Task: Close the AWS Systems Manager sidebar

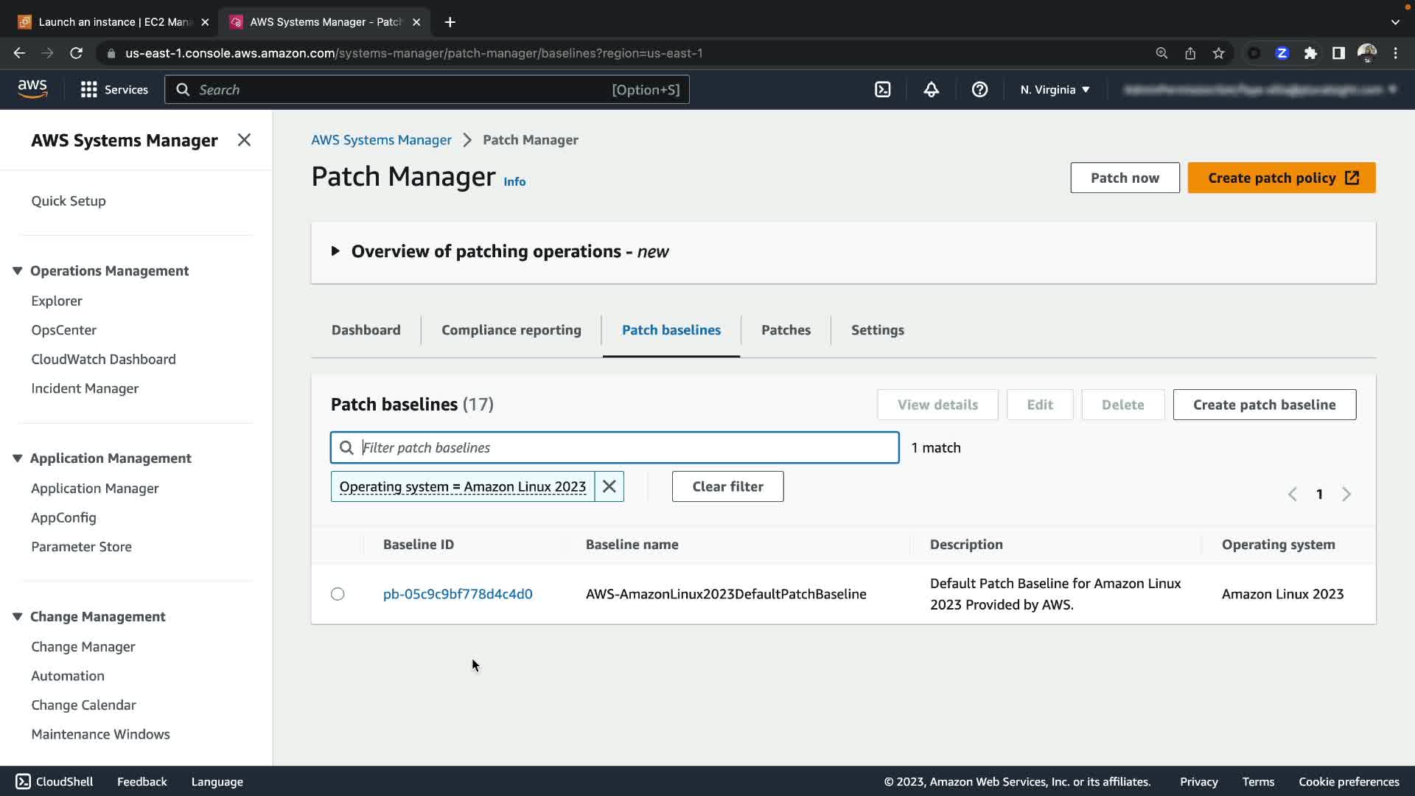Action: pyautogui.click(x=244, y=140)
